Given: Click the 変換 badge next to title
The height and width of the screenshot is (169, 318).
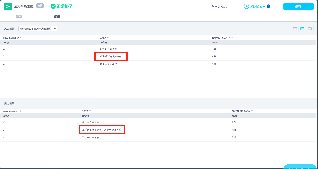Looking at the screenshot, I should [40, 6].
